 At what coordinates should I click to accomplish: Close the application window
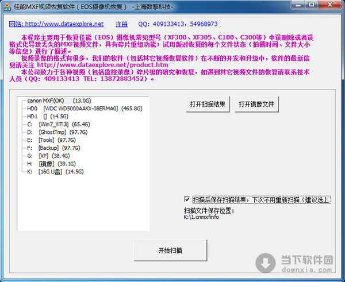click(x=329, y=5)
